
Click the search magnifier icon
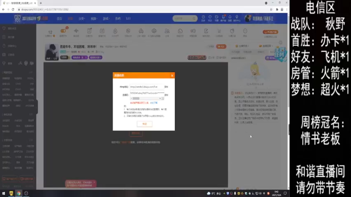pos(194,18)
